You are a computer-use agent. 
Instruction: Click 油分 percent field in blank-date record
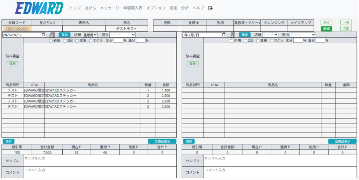point(320,41)
